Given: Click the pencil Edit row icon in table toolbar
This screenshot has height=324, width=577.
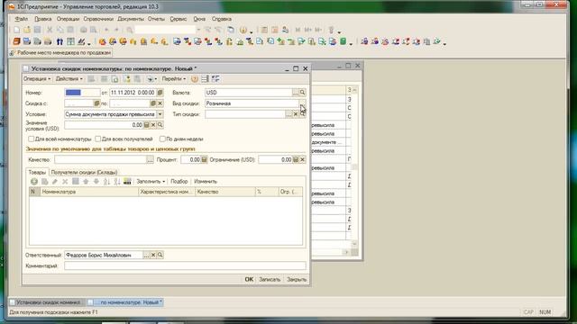Looking at the screenshot, I should [55, 182].
